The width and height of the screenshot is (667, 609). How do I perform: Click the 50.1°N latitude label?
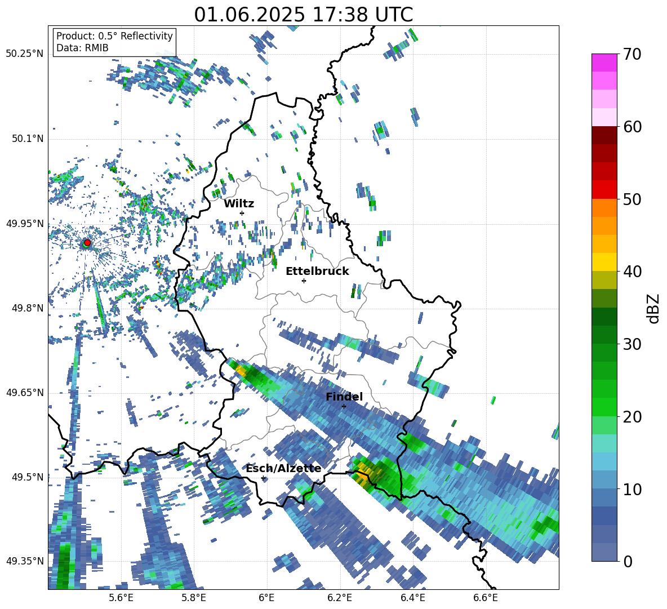(28, 139)
